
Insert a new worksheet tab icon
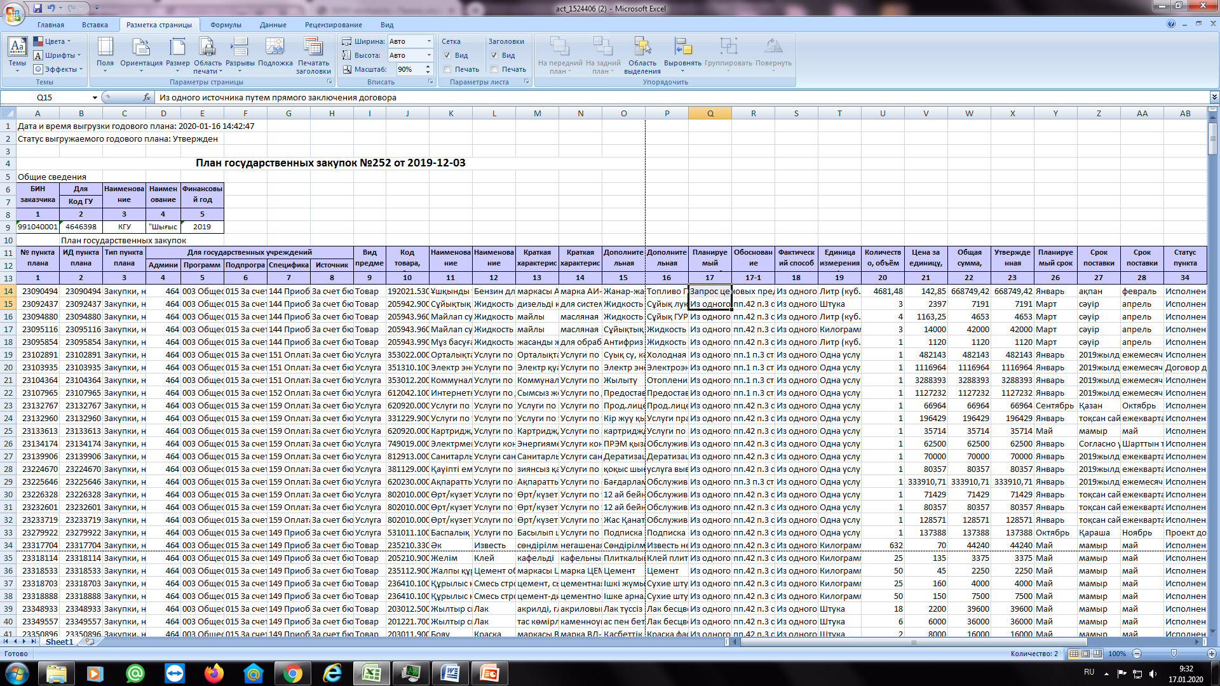point(90,642)
